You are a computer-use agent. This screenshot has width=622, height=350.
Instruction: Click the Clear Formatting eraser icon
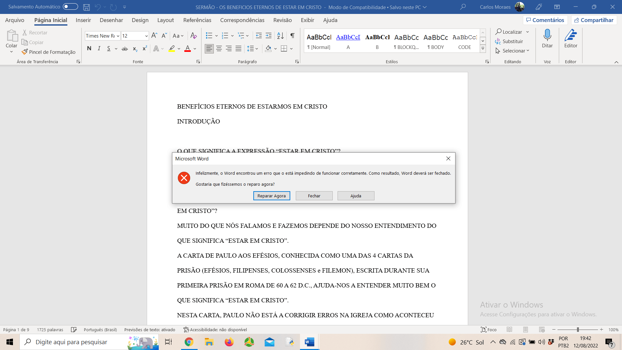[x=193, y=36]
